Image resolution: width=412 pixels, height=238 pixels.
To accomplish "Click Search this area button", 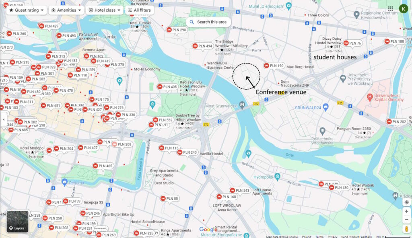I will (208, 22).
